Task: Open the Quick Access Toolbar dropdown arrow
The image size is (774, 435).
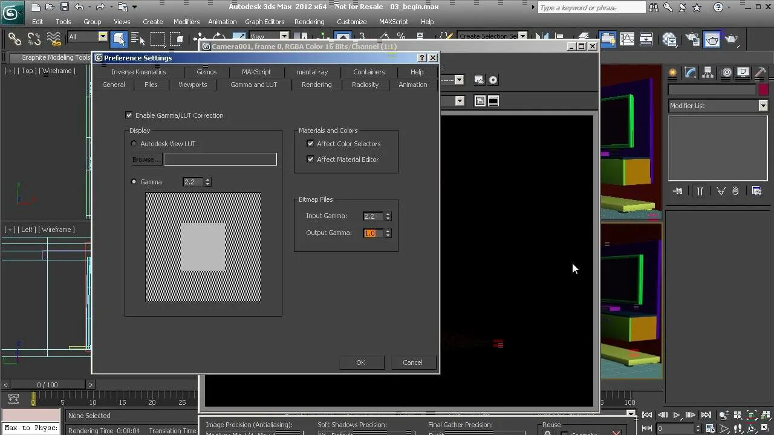Action: [x=134, y=7]
